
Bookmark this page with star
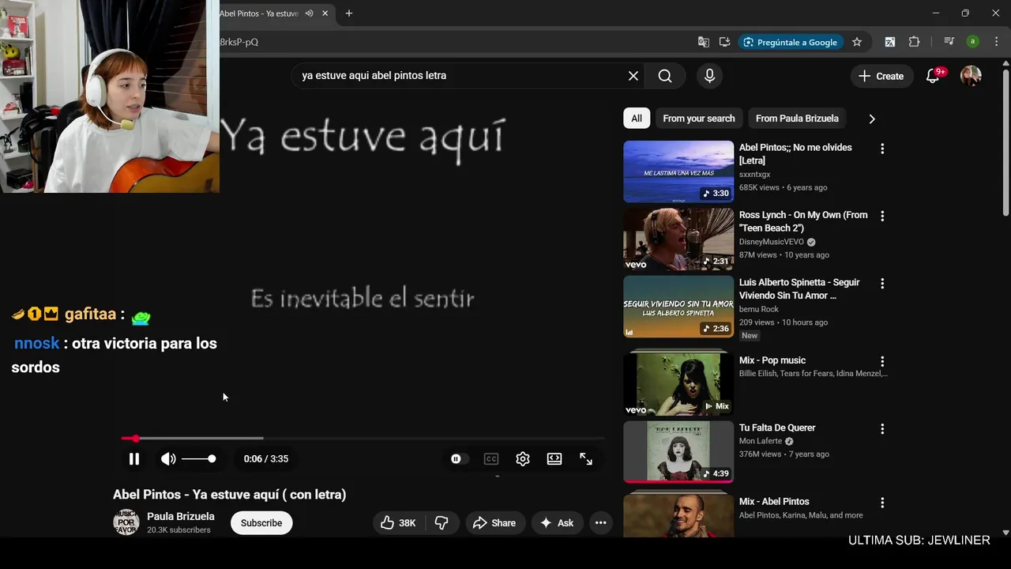coord(857,42)
